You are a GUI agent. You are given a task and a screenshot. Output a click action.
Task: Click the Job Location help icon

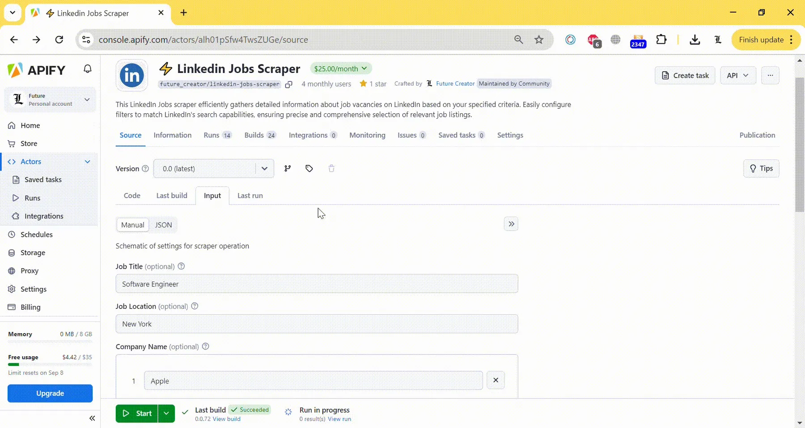click(195, 306)
